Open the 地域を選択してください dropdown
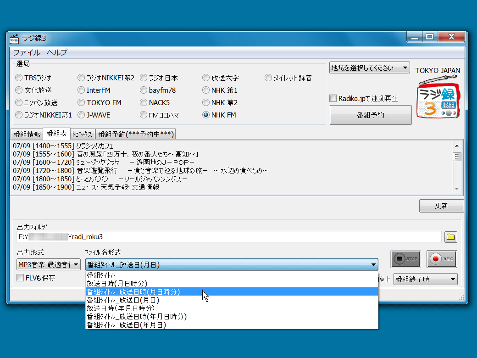The width and height of the screenshot is (477, 358). [369, 67]
